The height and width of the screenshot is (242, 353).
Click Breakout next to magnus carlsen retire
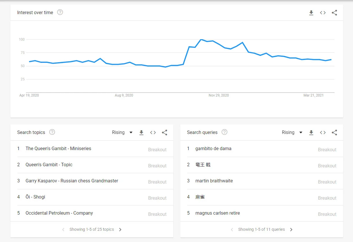327,214
